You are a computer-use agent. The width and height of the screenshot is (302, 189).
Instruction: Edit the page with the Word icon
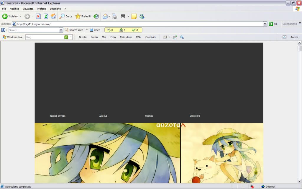(x=123, y=17)
